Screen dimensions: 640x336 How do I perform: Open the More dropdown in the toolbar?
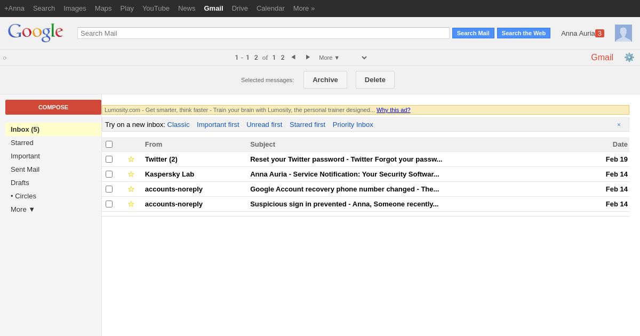pyautogui.click(x=328, y=58)
